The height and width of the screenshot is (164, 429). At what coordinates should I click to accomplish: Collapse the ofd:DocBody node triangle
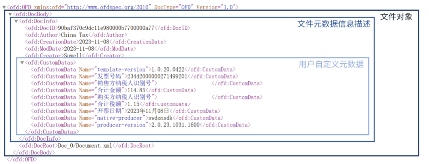(10, 14)
